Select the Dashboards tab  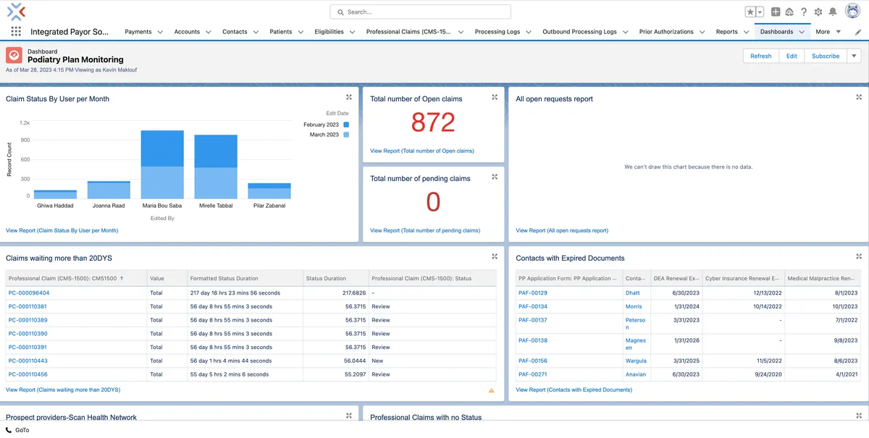point(776,32)
